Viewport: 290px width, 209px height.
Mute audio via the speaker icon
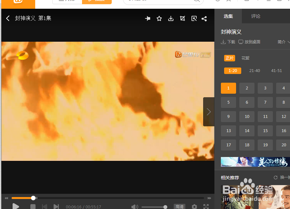click(x=135, y=207)
